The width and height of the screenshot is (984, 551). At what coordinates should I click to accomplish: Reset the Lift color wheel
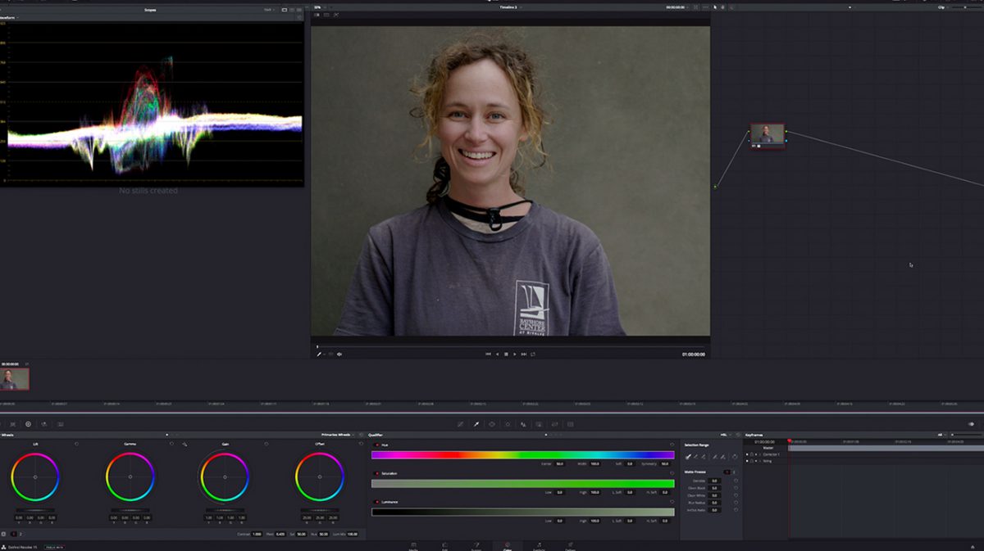pyautogui.click(x=76, y=444)
